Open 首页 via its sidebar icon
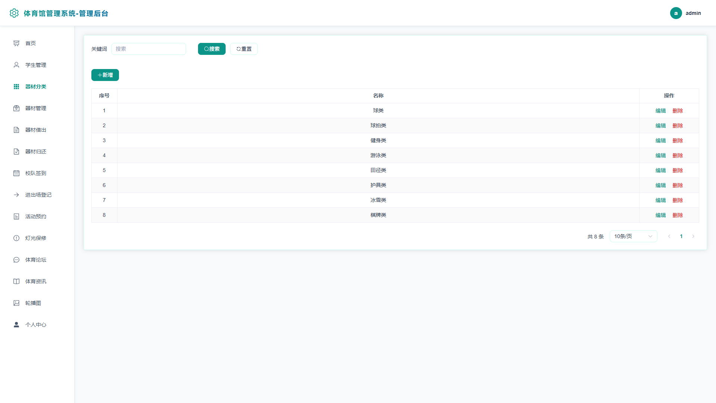 (x=16, y=43)
